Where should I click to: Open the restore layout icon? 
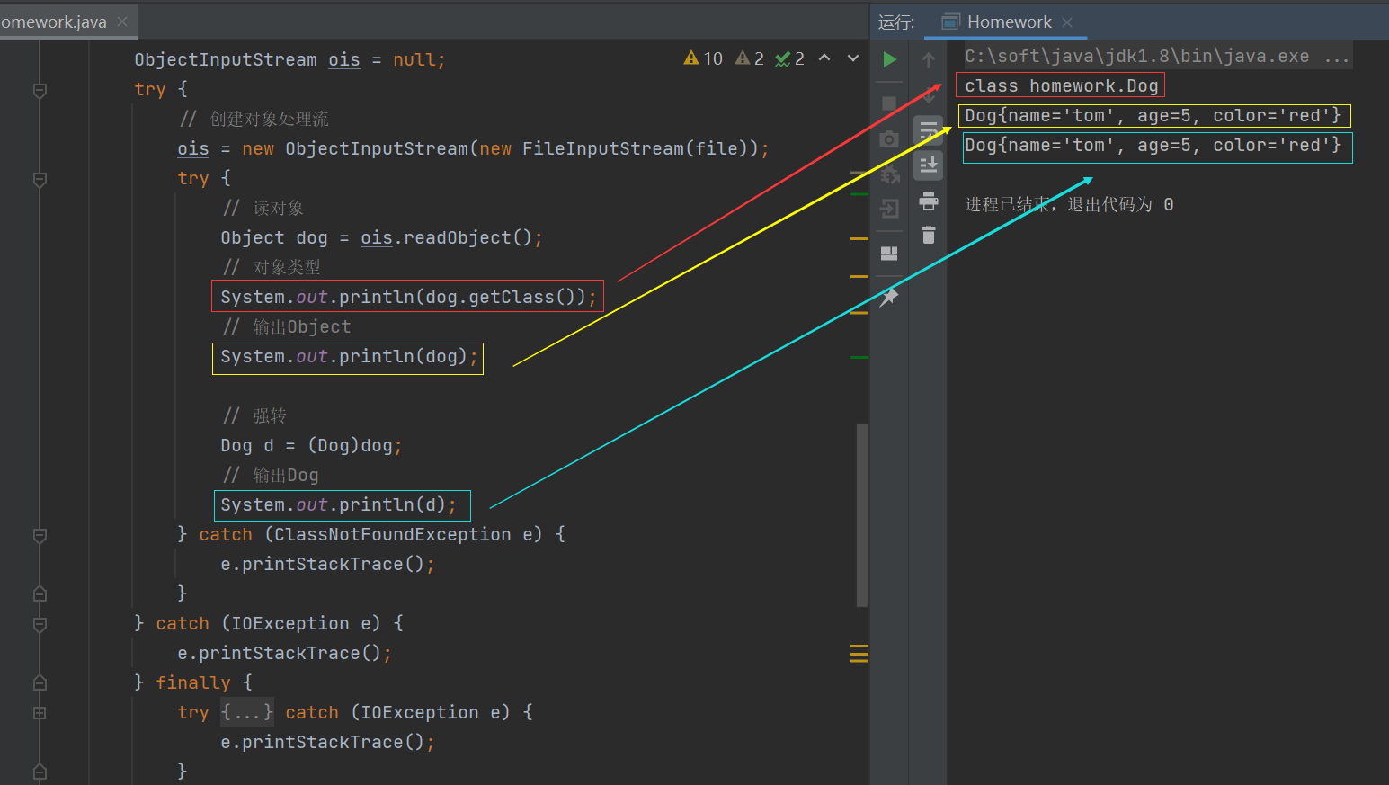[889, 253]
